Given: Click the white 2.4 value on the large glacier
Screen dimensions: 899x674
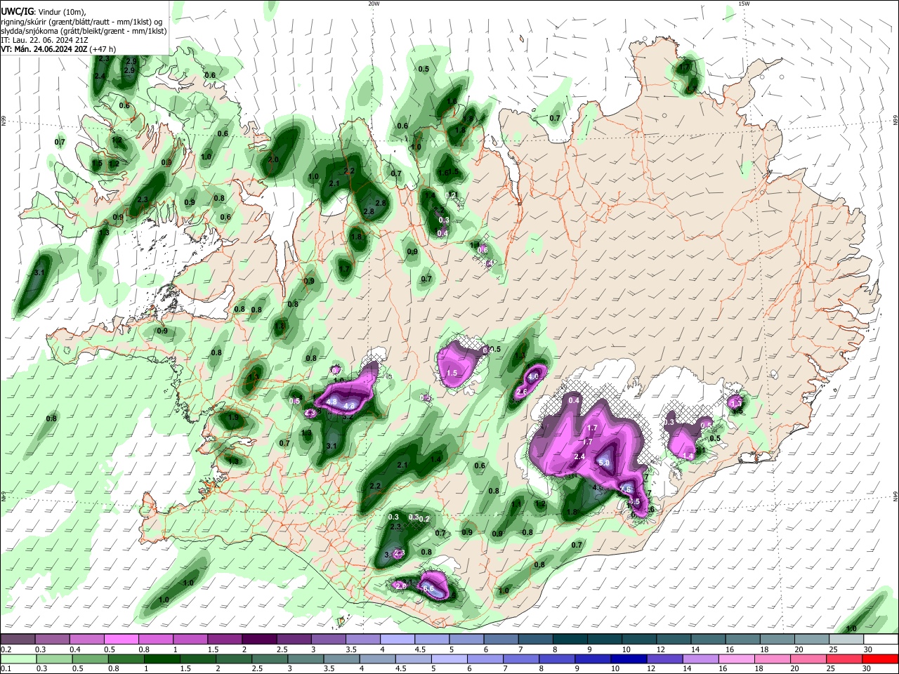Looking at the screenshot, I should pos(579,457).
